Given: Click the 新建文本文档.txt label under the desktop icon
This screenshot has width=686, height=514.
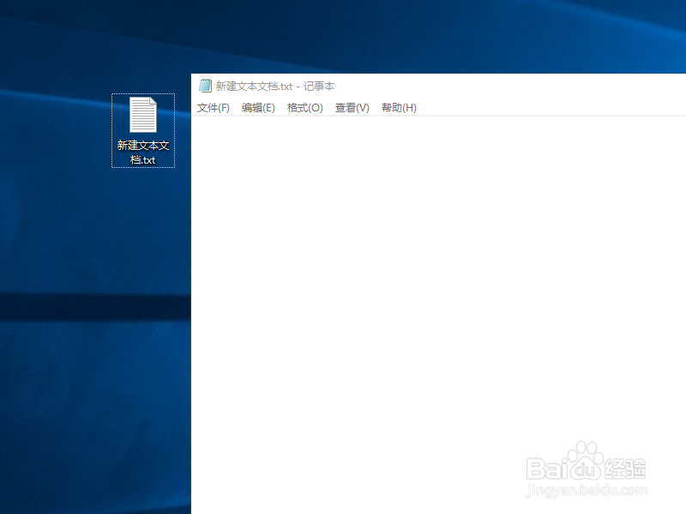Looking at the screenshot, I should (x=143, y=152).
